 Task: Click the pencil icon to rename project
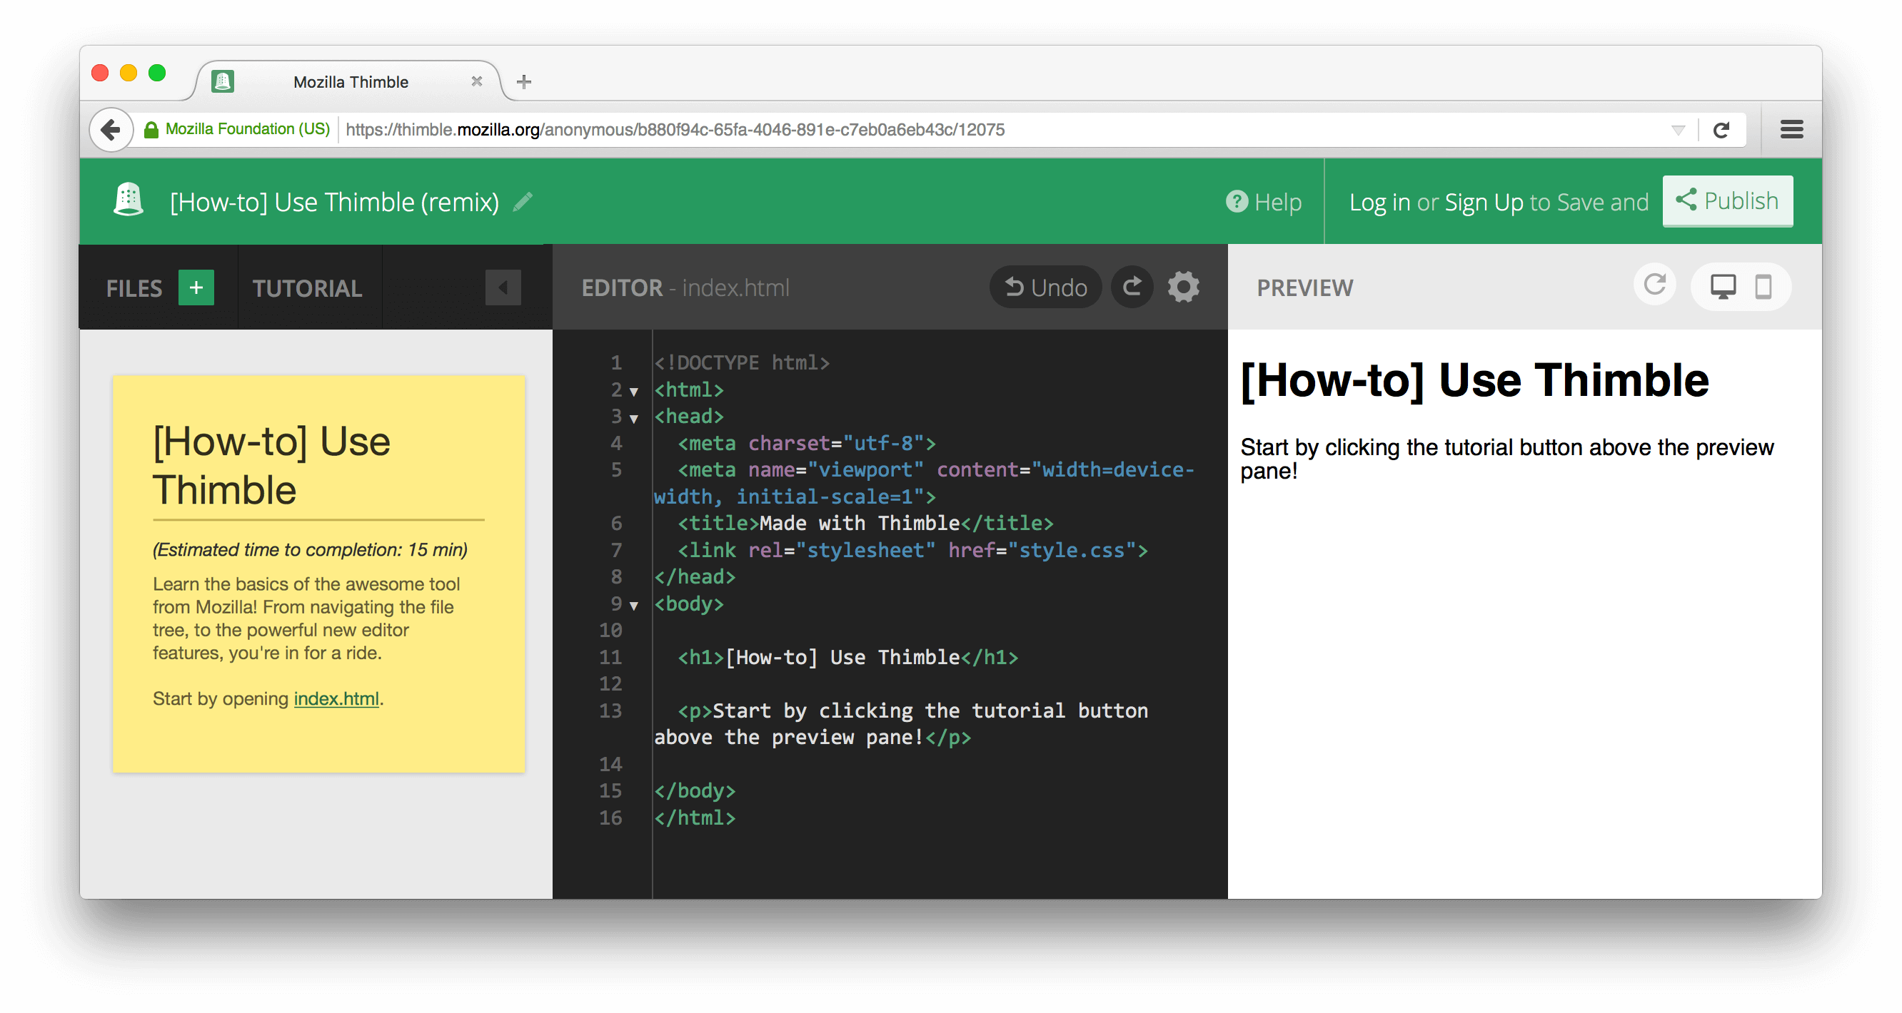pyautogui.click(x=523, y=201)
